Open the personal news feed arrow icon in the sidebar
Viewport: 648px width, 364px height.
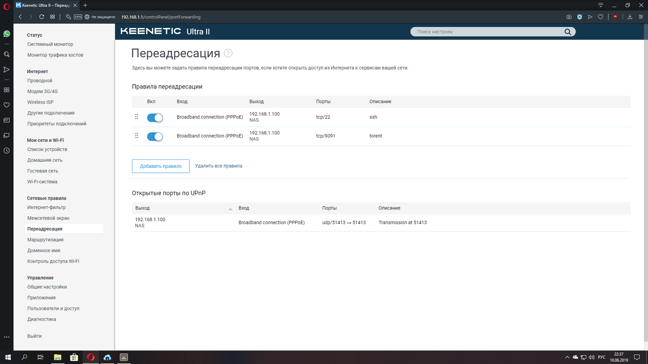[6, 70]
